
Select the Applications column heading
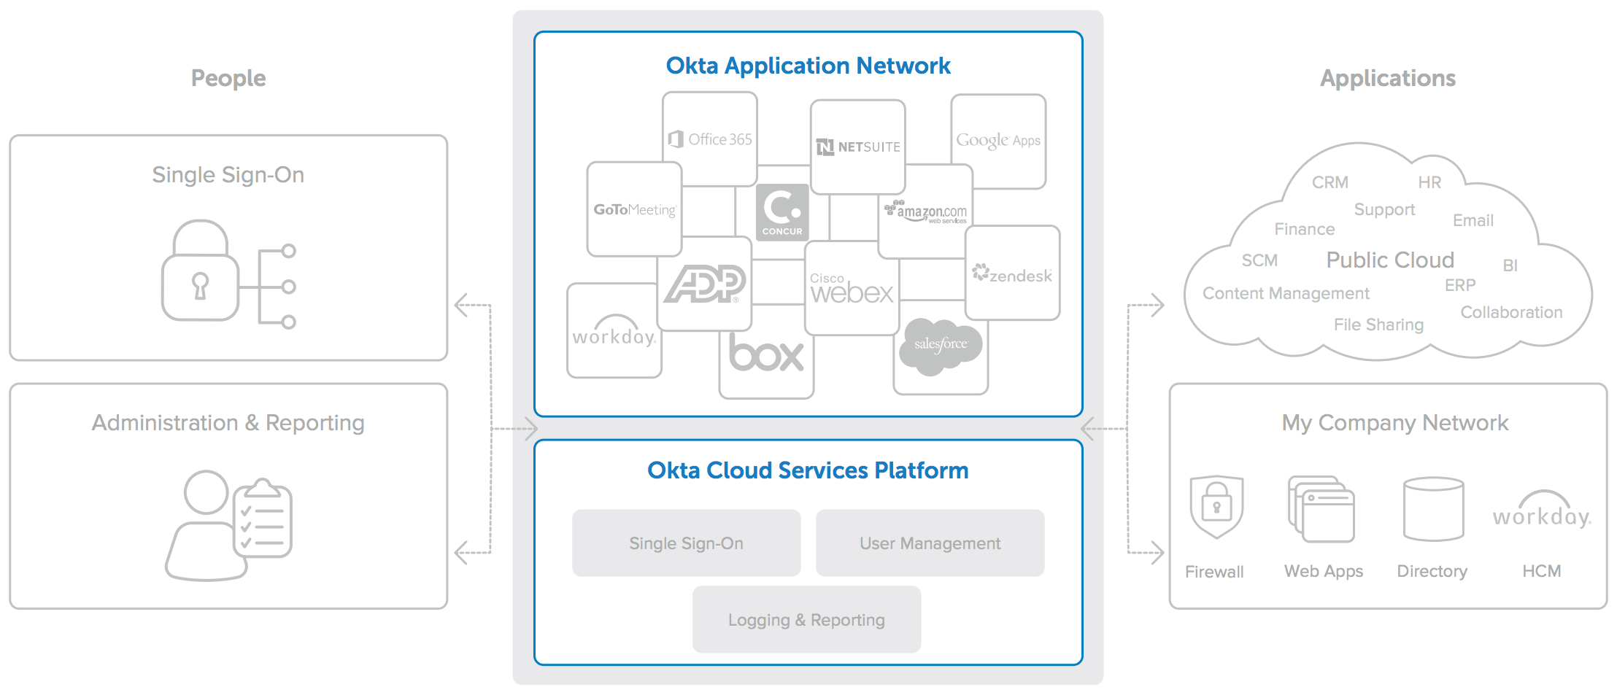(x=1388, y=78)
